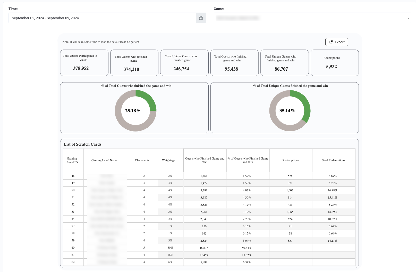416x272 pixels.
Task: Expand the Game dropdown arrow
Action: 408,18
